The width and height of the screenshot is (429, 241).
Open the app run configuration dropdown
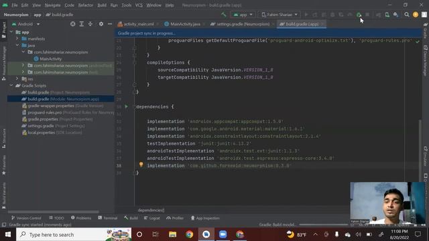pos(243,15)
